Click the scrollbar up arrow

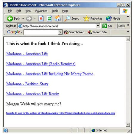[x=128, y=39]
